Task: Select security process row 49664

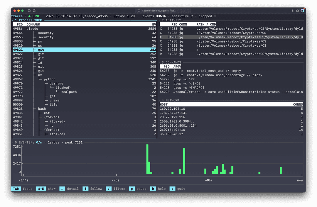Action: tap(85, 33)
